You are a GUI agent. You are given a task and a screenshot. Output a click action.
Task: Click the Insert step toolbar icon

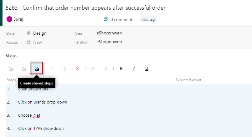[x=11, y=68]
